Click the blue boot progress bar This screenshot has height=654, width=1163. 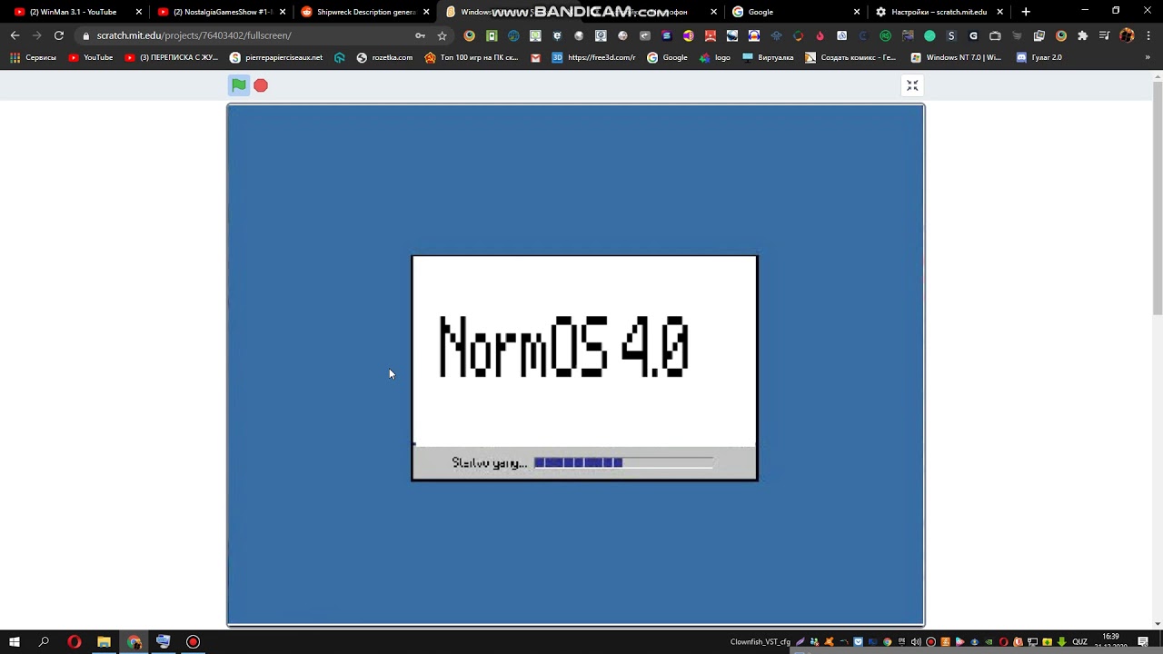pos(623,463)
